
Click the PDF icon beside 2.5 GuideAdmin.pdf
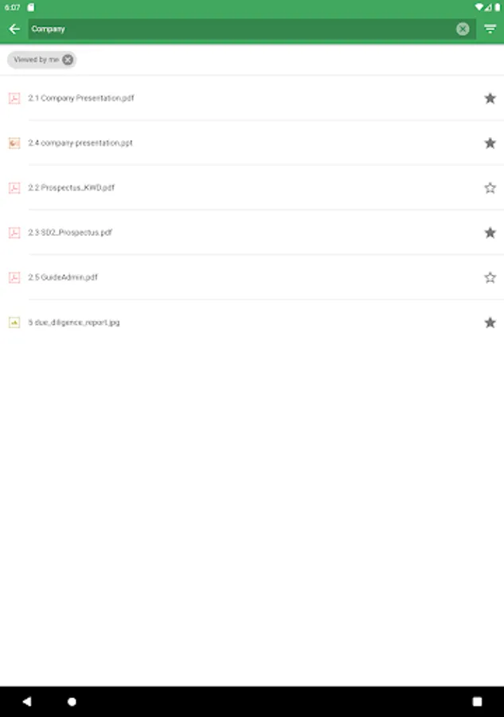(x=14, y=277)
